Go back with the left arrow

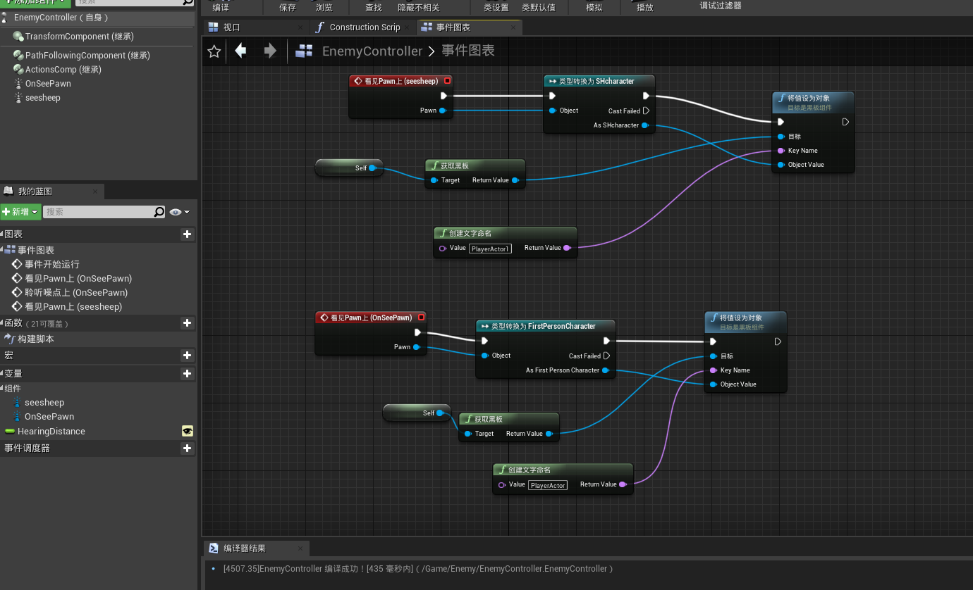pos(241,51)
